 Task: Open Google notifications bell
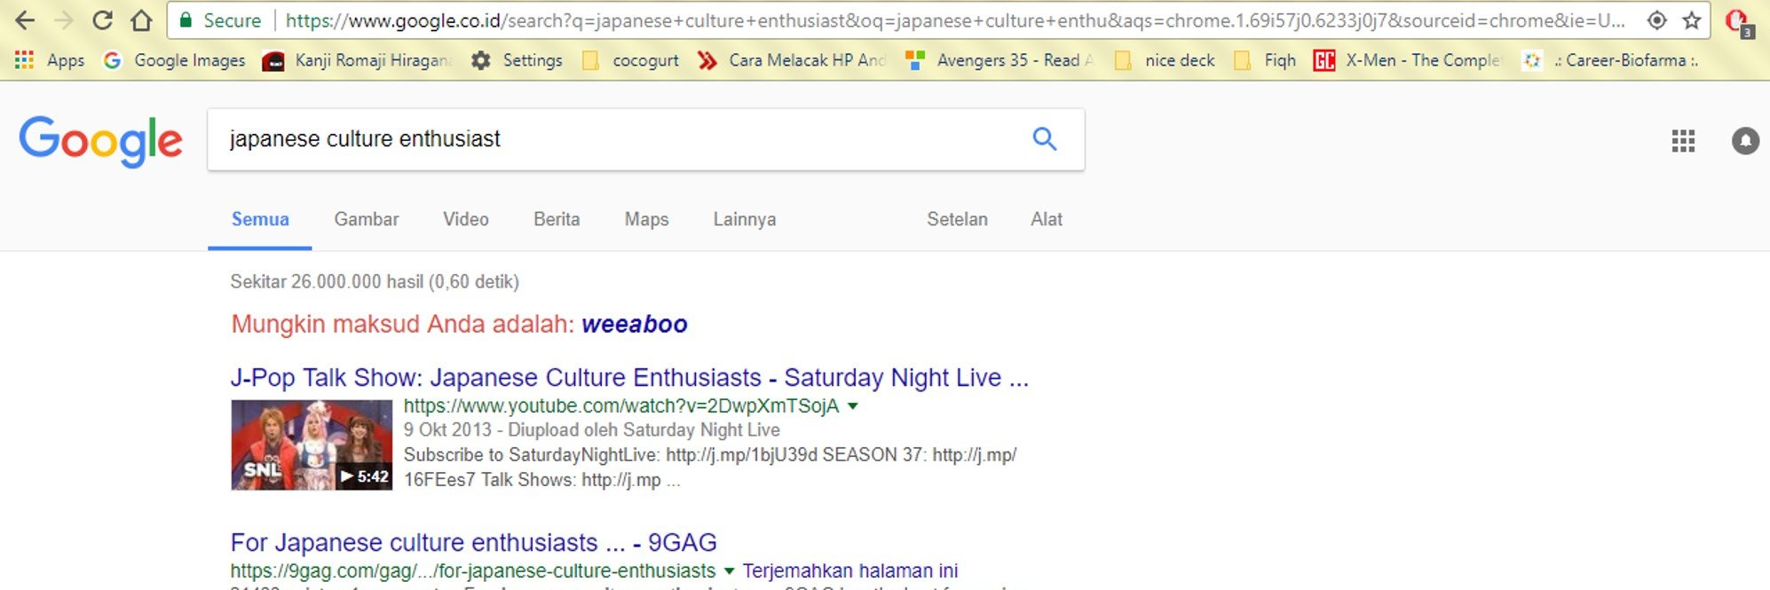[1745, 141]
